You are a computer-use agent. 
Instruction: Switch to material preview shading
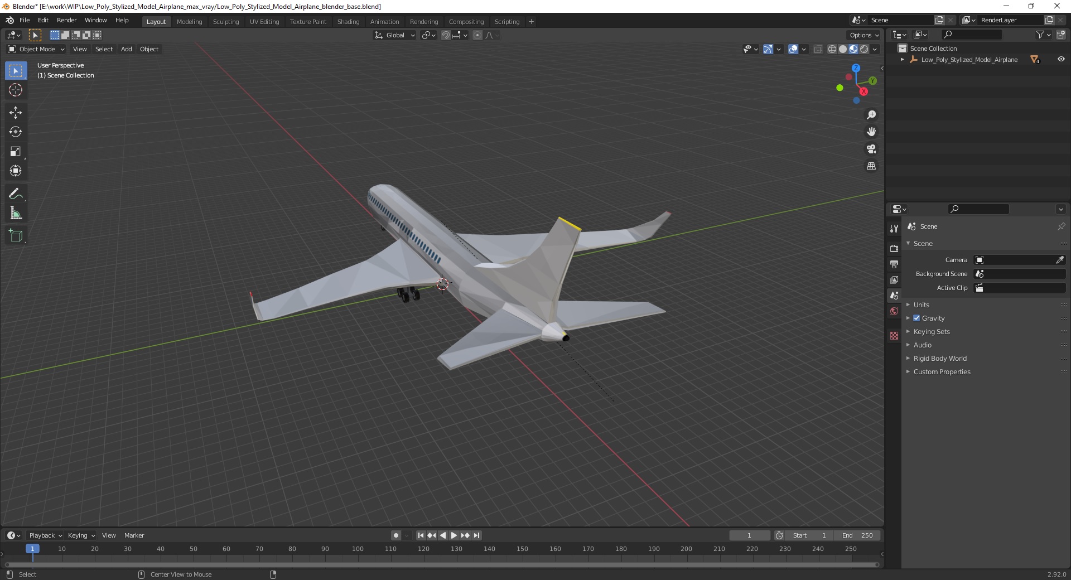(853, 49)
